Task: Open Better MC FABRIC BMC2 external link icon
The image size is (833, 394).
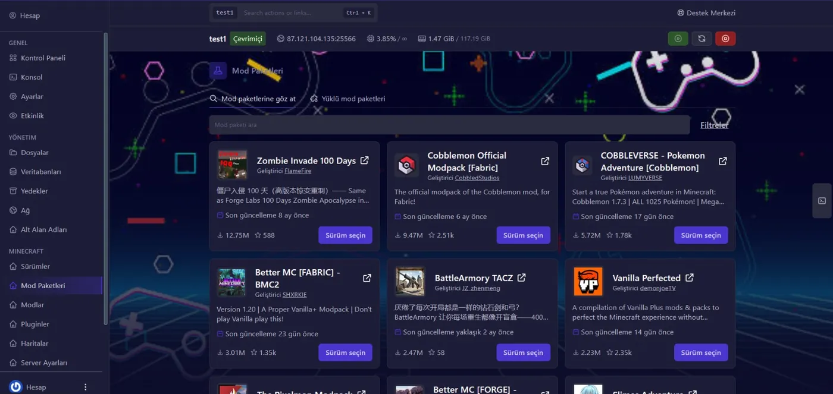Action: coord(367,278)
